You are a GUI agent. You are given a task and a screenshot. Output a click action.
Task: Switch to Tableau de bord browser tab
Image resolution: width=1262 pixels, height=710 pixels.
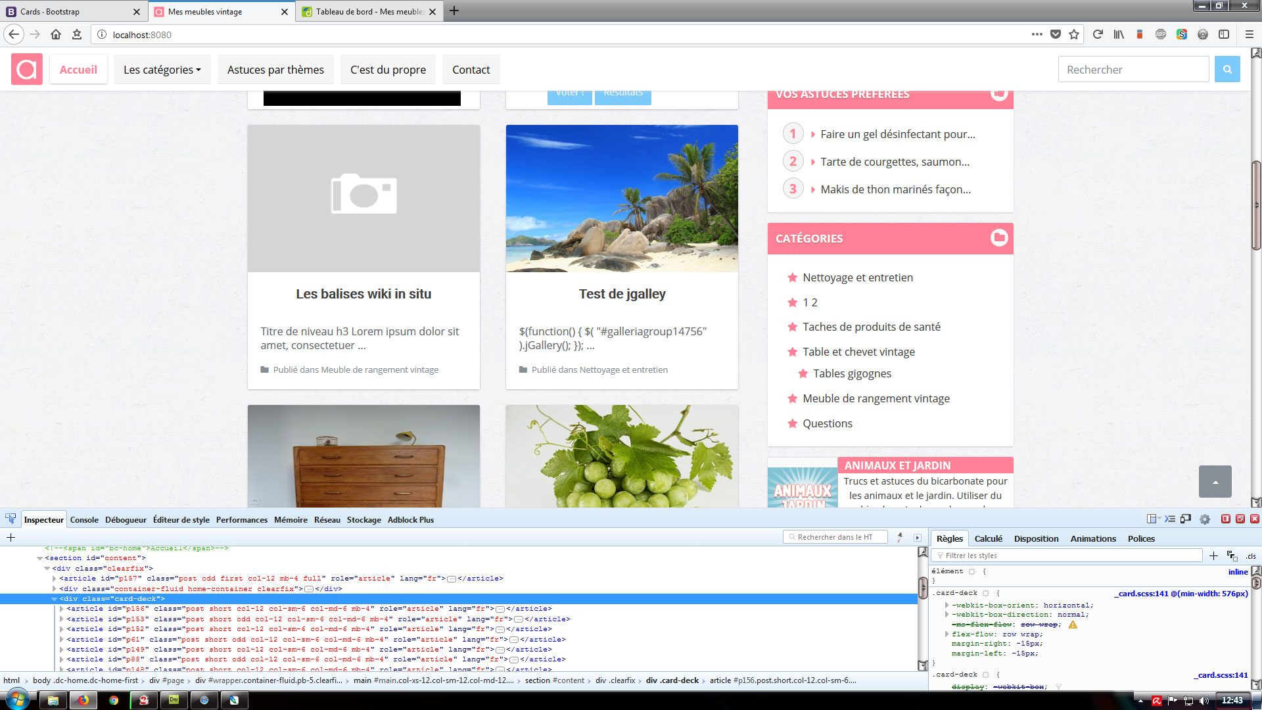pyautogui.click(x=369, y=11)
